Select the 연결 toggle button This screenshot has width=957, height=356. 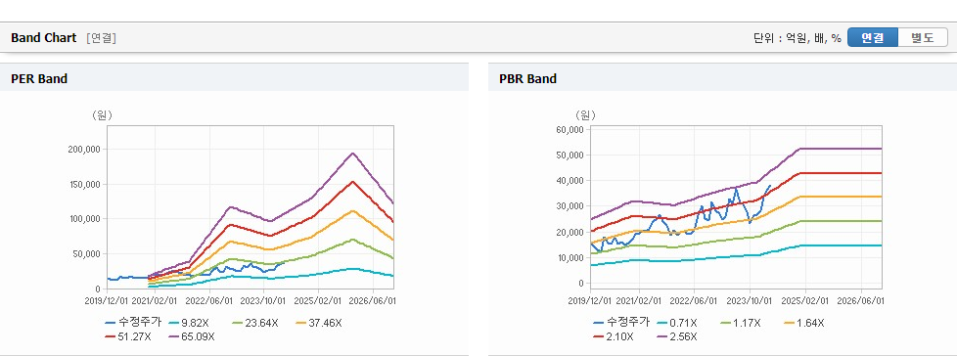[x=873, y=38]
